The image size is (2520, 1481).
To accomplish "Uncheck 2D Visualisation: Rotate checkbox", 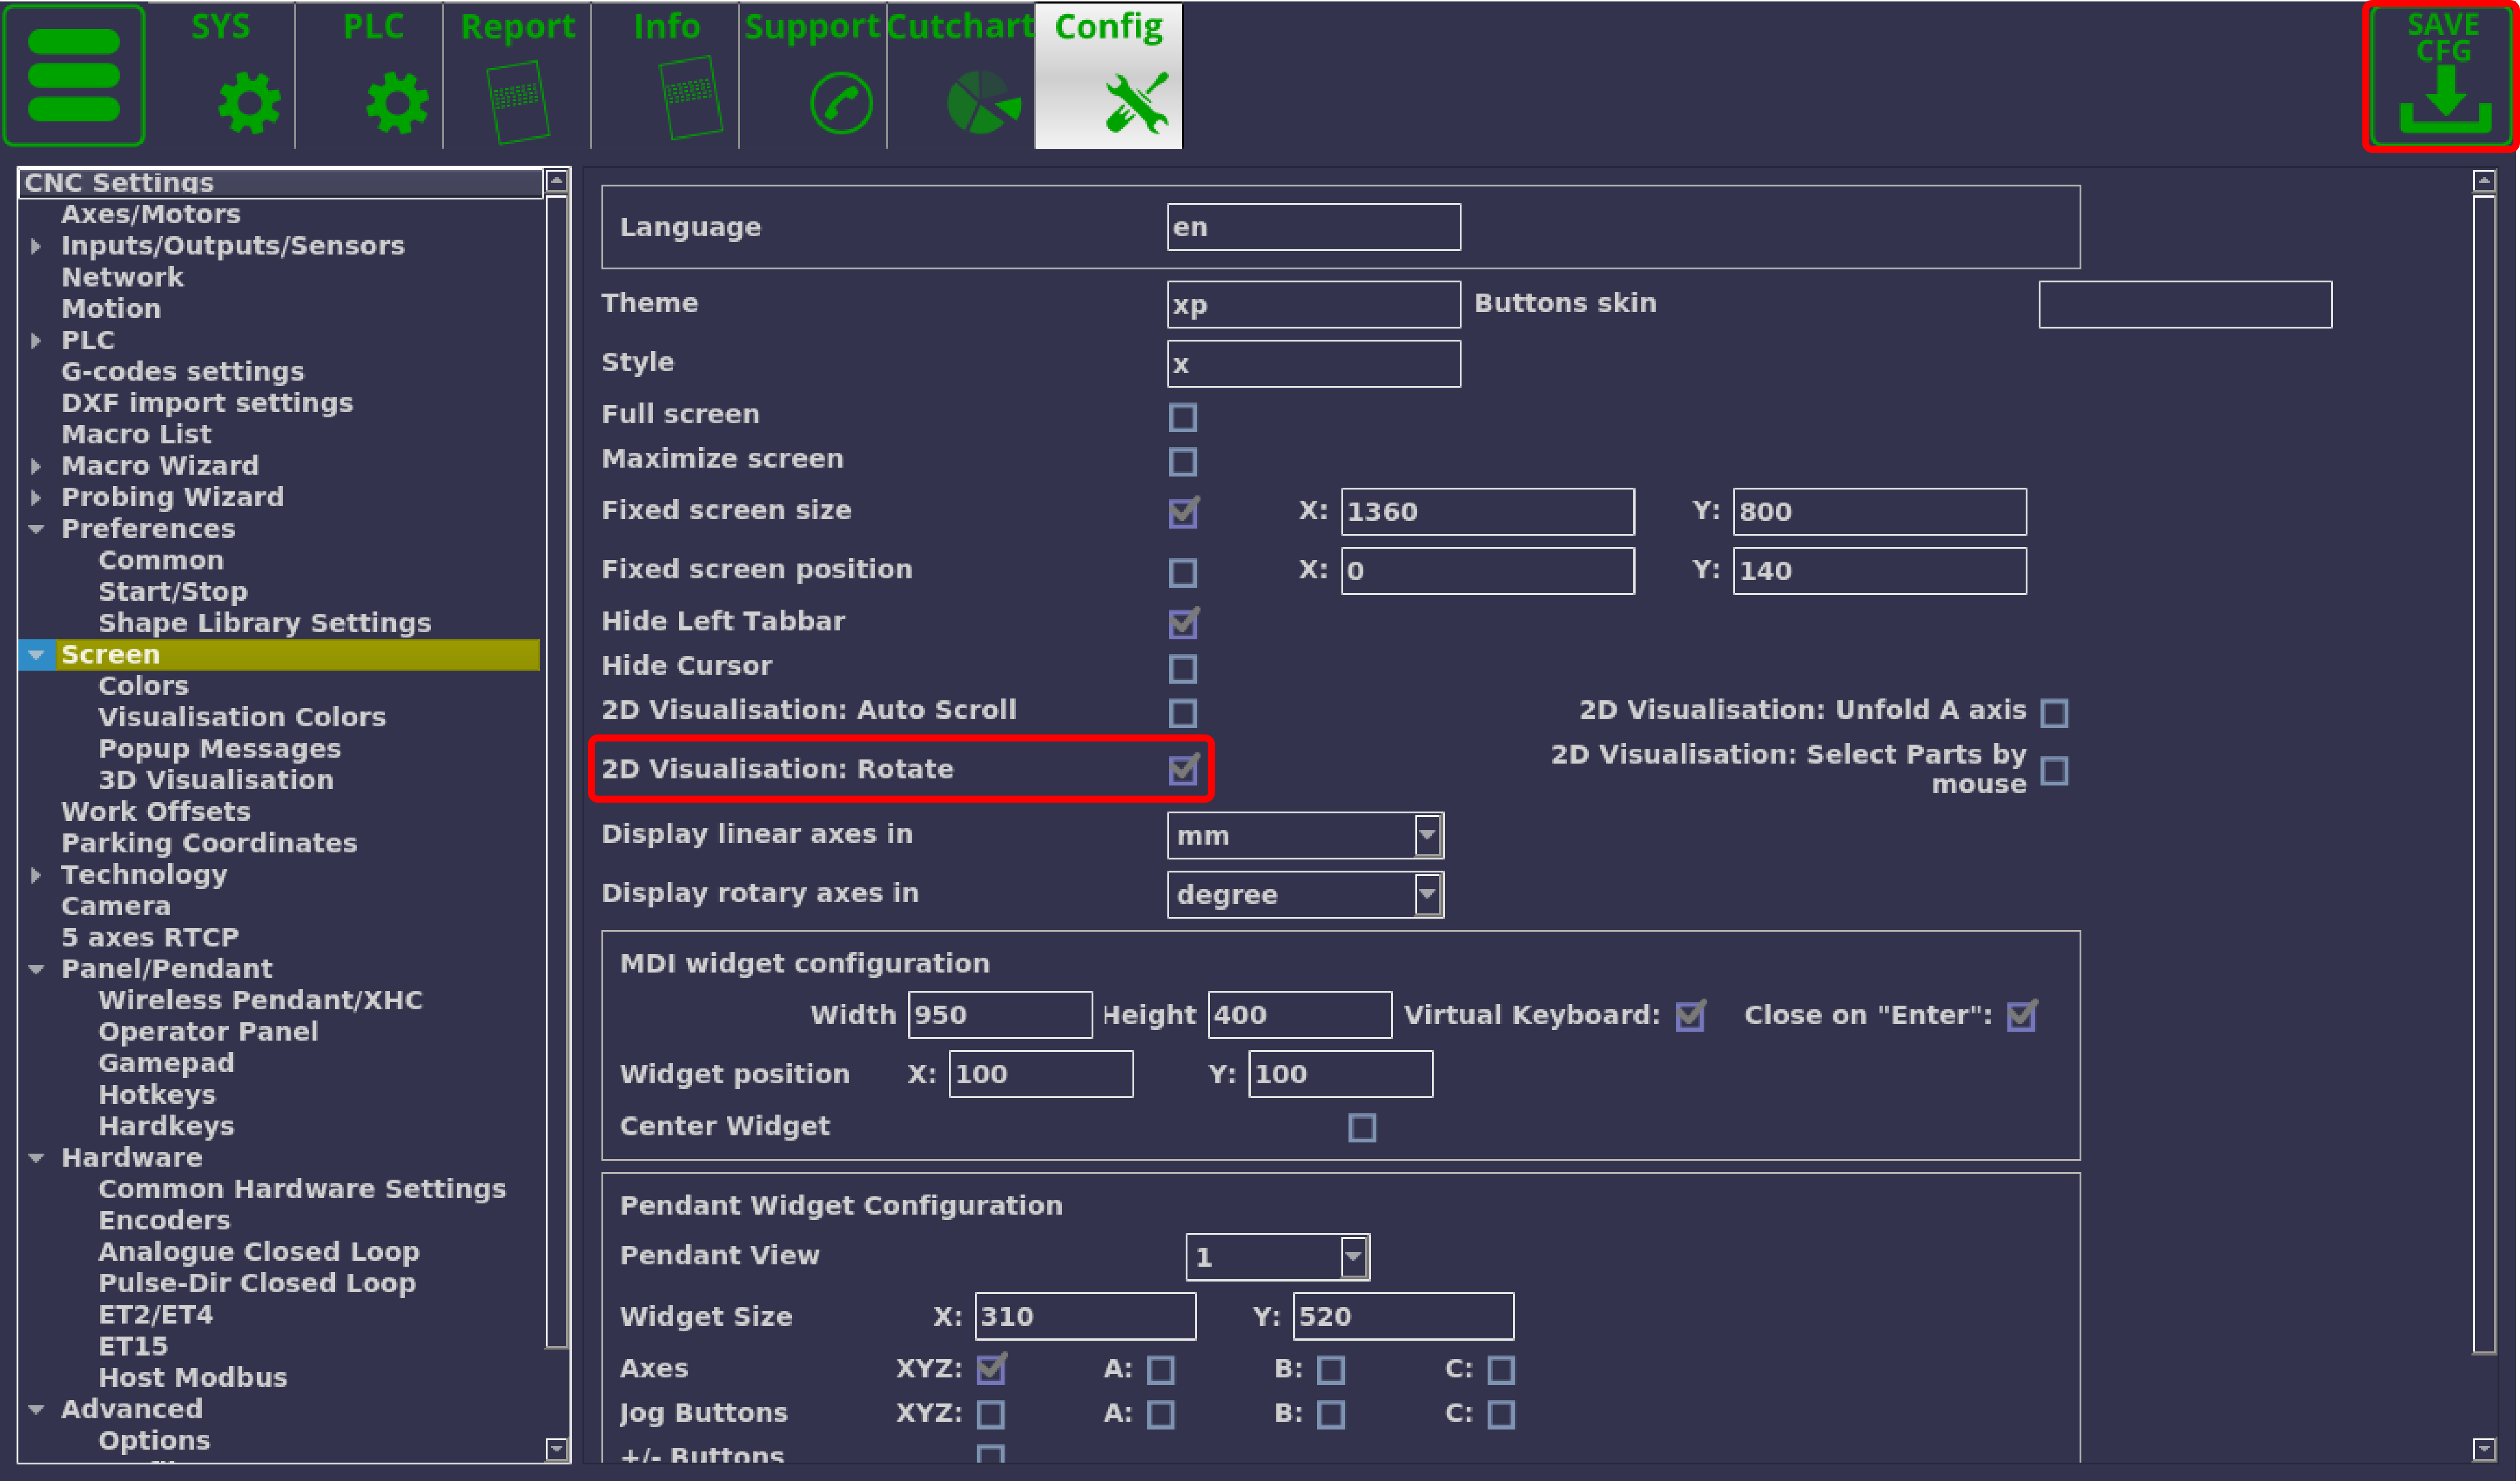I will (1183, 770).
